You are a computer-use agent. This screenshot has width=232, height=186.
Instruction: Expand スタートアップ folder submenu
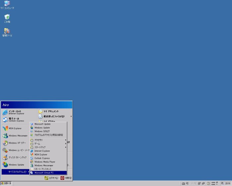(48, 147)
